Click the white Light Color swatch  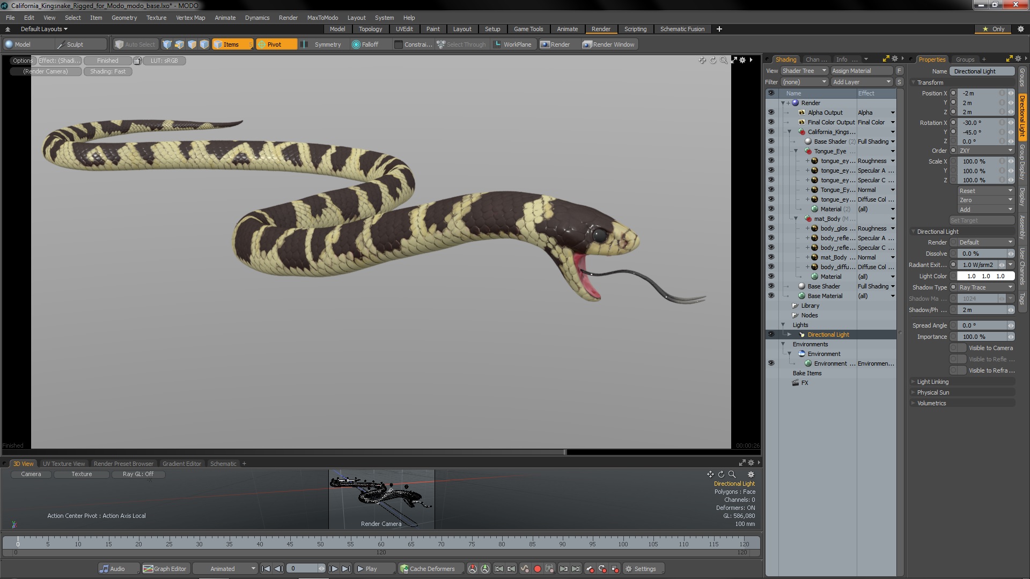(985, 276)
